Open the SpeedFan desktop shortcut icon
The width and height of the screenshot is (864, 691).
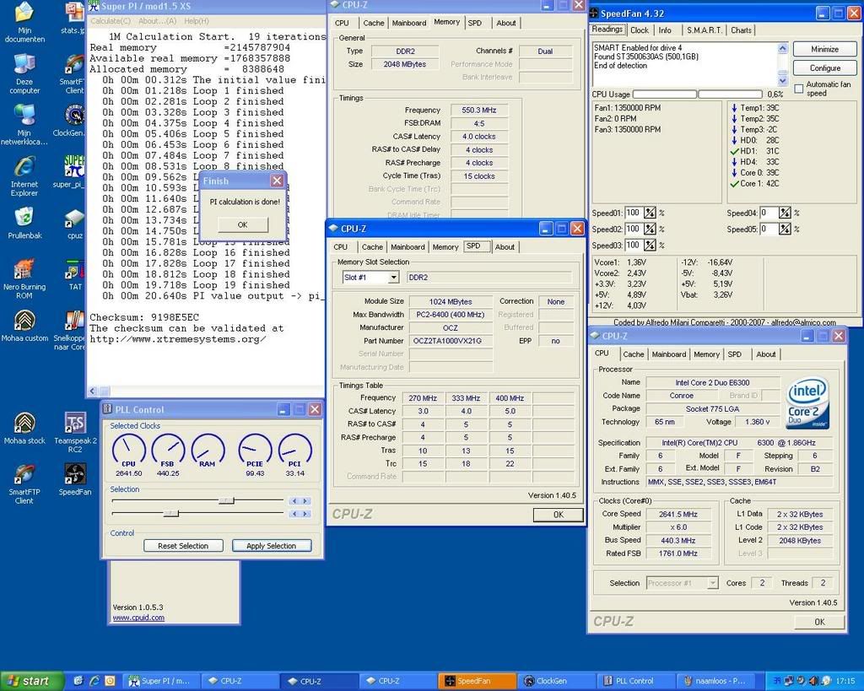coord(75,480)
